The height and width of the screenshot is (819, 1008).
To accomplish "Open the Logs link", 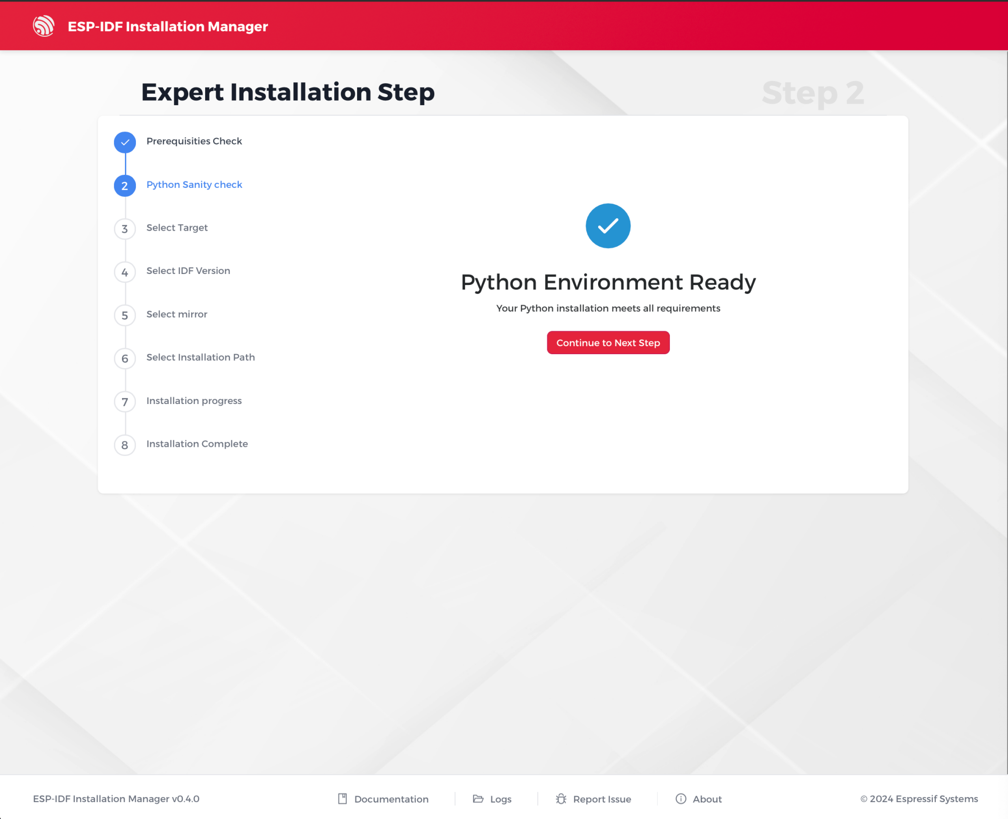I will coord(501,799).
